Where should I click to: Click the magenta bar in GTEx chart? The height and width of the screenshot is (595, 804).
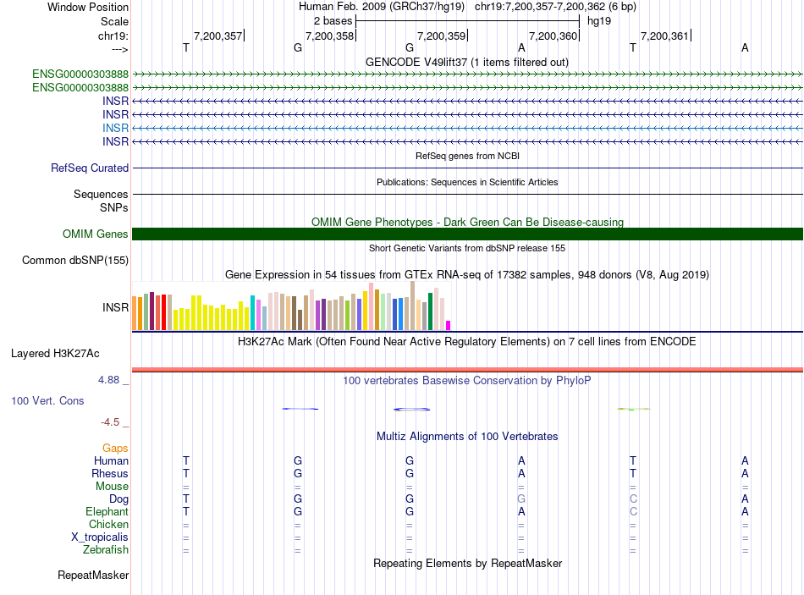pos(449,325)
